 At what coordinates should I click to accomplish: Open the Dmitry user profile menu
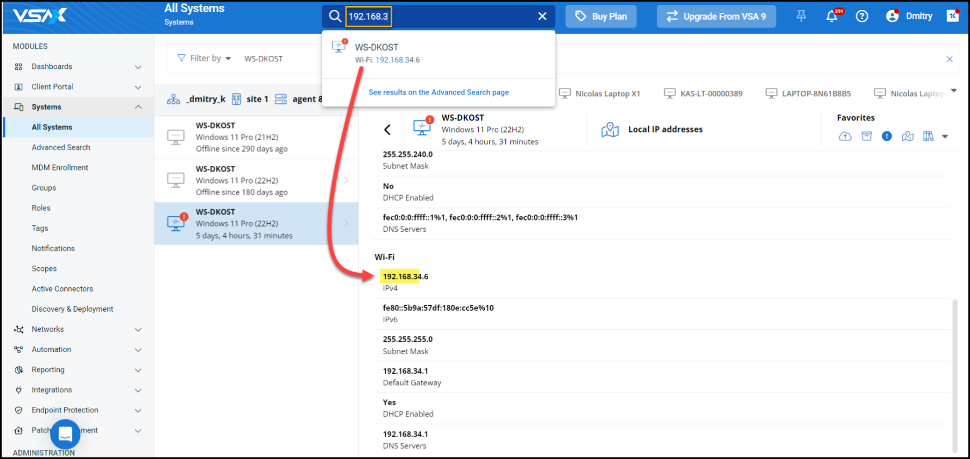click(x=909, y=16)
